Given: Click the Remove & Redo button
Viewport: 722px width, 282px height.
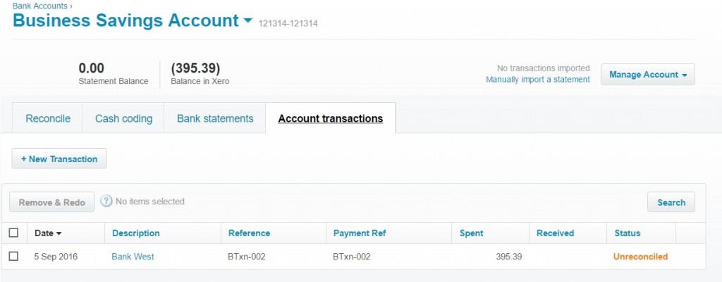Looking at the screenshot, I should 52,202.
